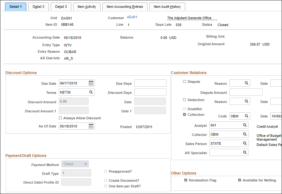Look up Terms with the magnifier icon

(91, 92)
